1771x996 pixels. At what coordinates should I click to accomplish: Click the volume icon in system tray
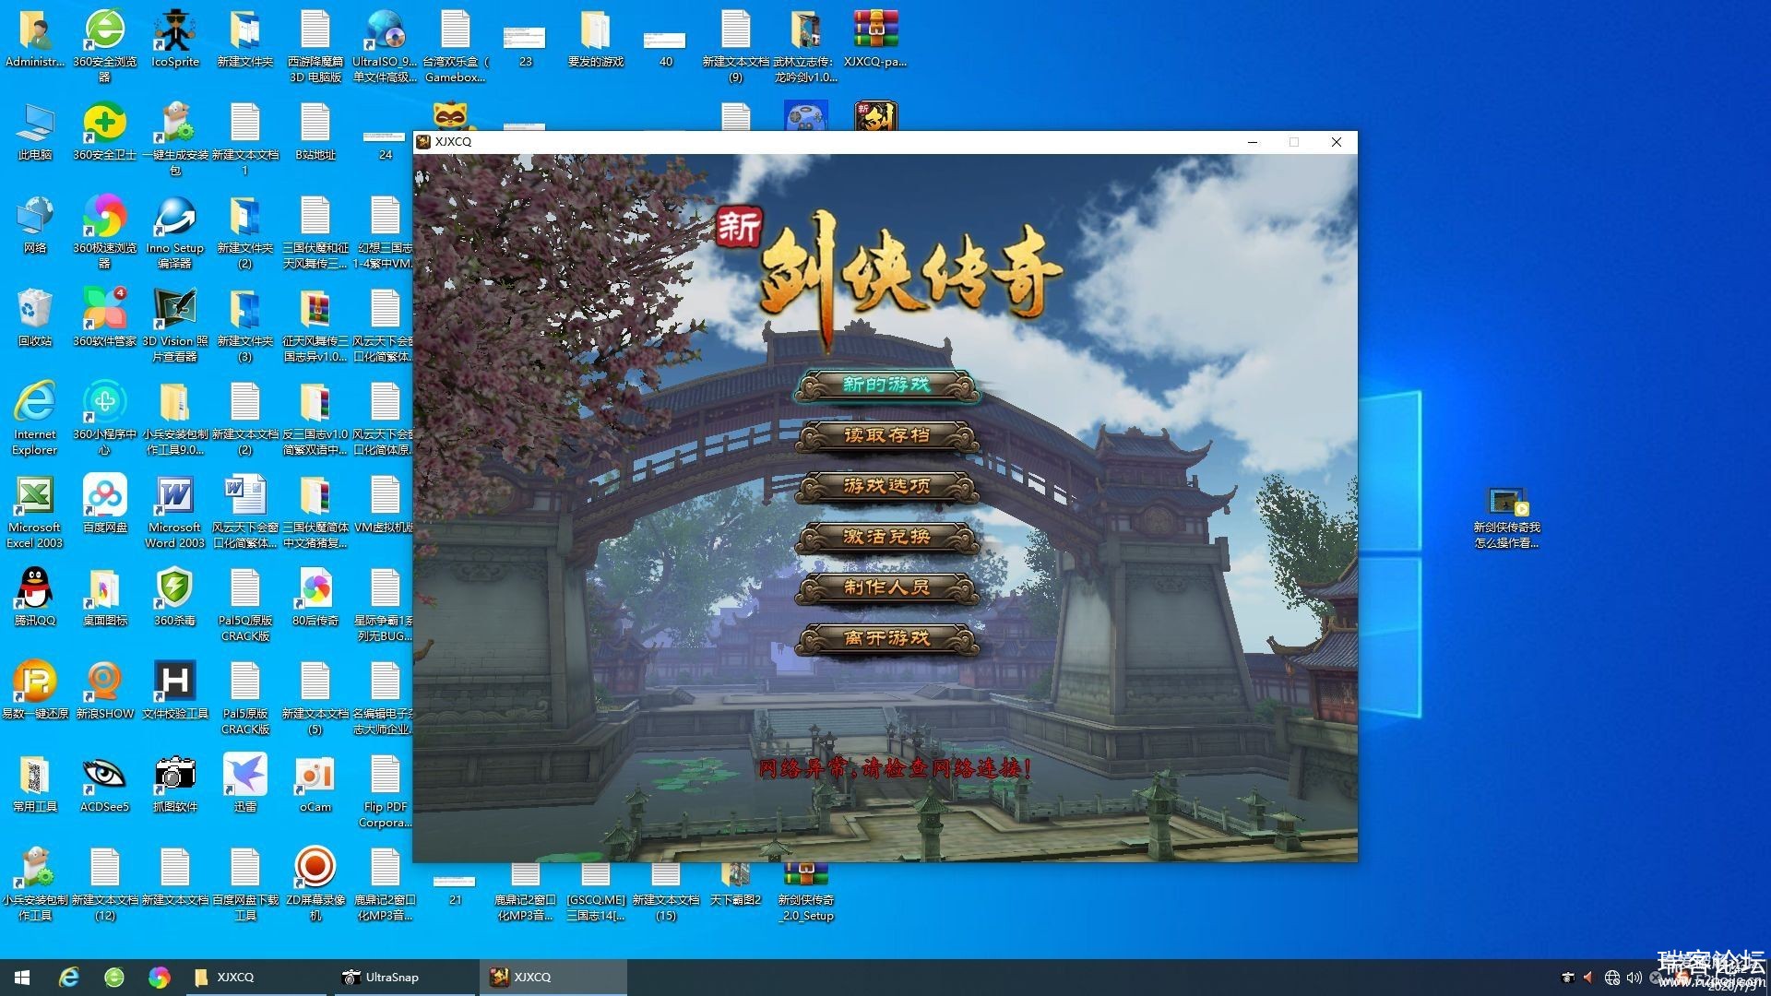[x=1634, y=977]
